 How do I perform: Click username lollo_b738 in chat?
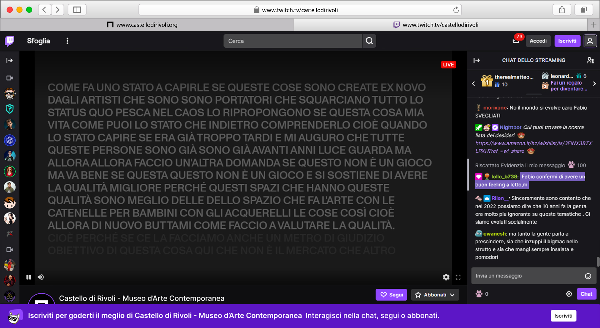tap(504, 177)
